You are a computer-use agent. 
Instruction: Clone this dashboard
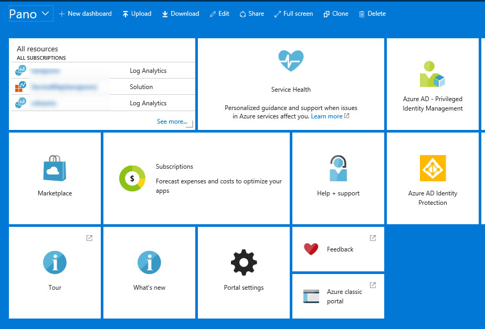point(335,14)
